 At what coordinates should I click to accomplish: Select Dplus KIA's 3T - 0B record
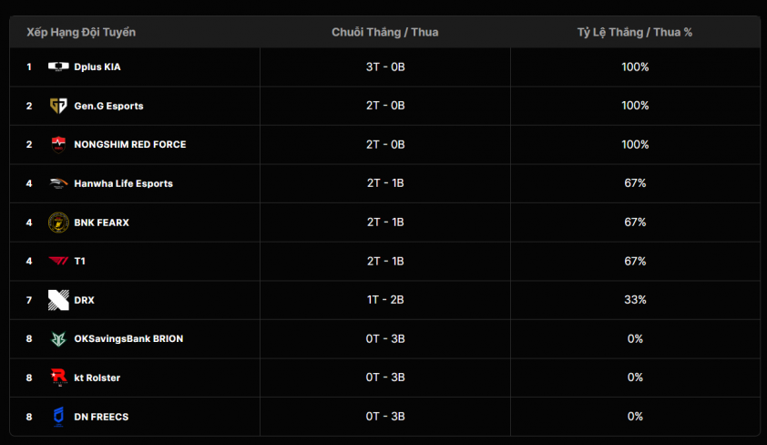[385, 67]
